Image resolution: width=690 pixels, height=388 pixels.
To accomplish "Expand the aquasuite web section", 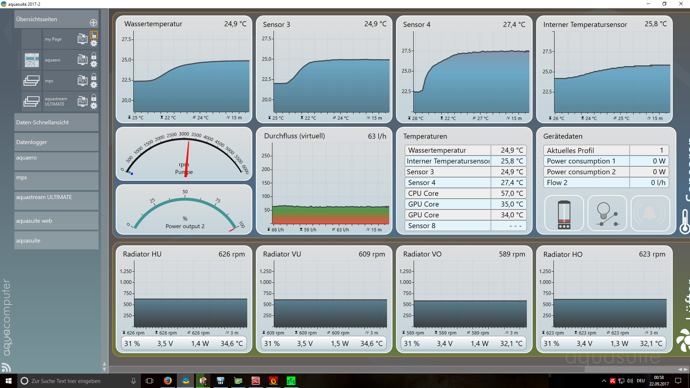I will point(56,221).
